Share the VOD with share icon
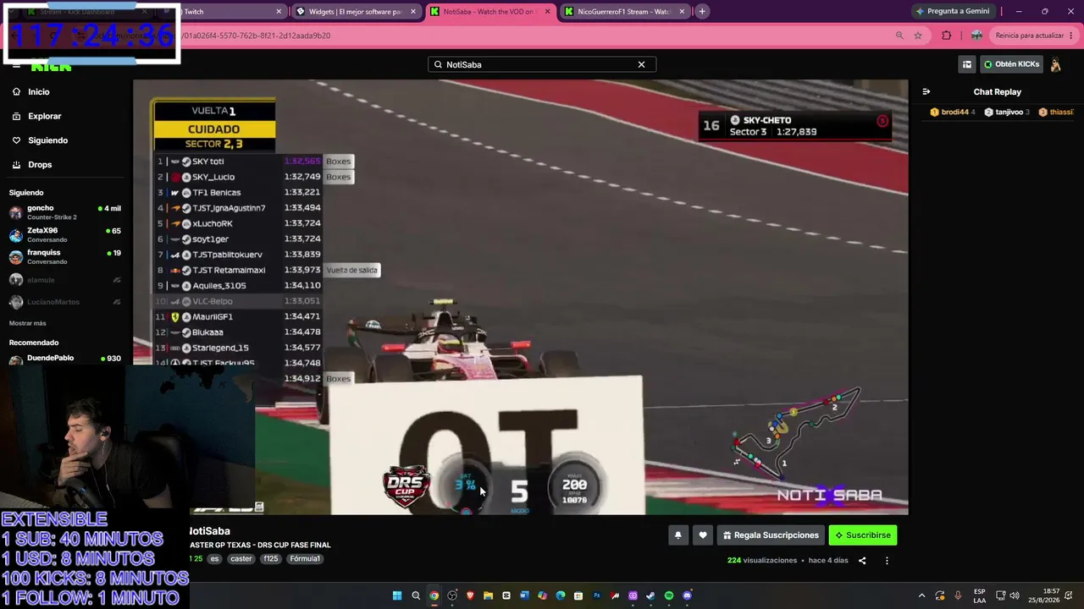Image resolution: width=1084 pixels, height=609 pixels. click(x=862, y=560)
